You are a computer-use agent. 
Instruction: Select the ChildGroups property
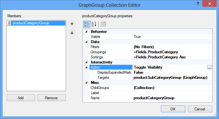click(x=111, y=88)
